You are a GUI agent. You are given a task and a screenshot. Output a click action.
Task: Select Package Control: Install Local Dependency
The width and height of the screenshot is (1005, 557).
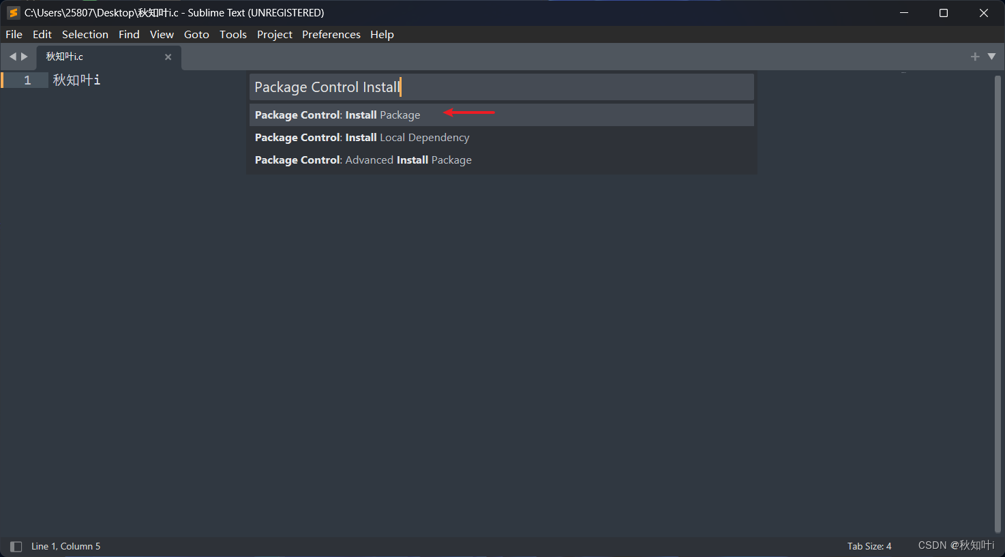pos(502,137)
